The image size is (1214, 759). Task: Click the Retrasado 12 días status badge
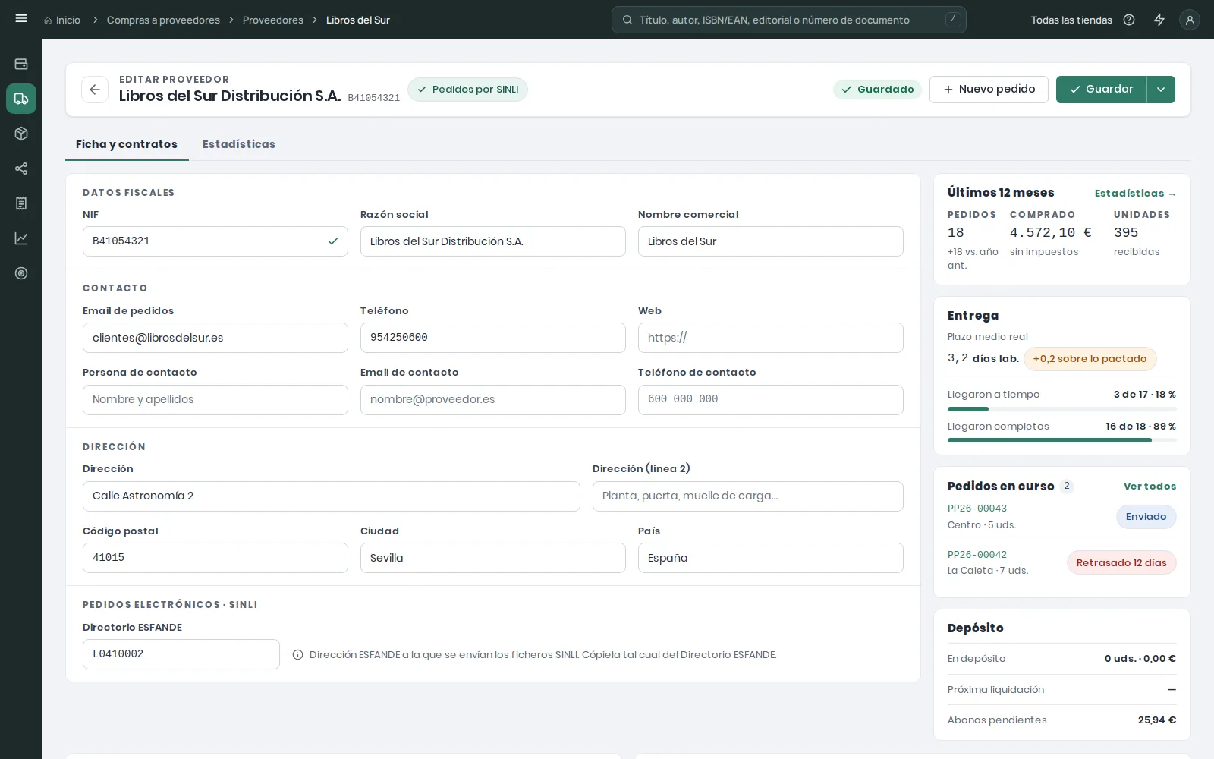1121,563
